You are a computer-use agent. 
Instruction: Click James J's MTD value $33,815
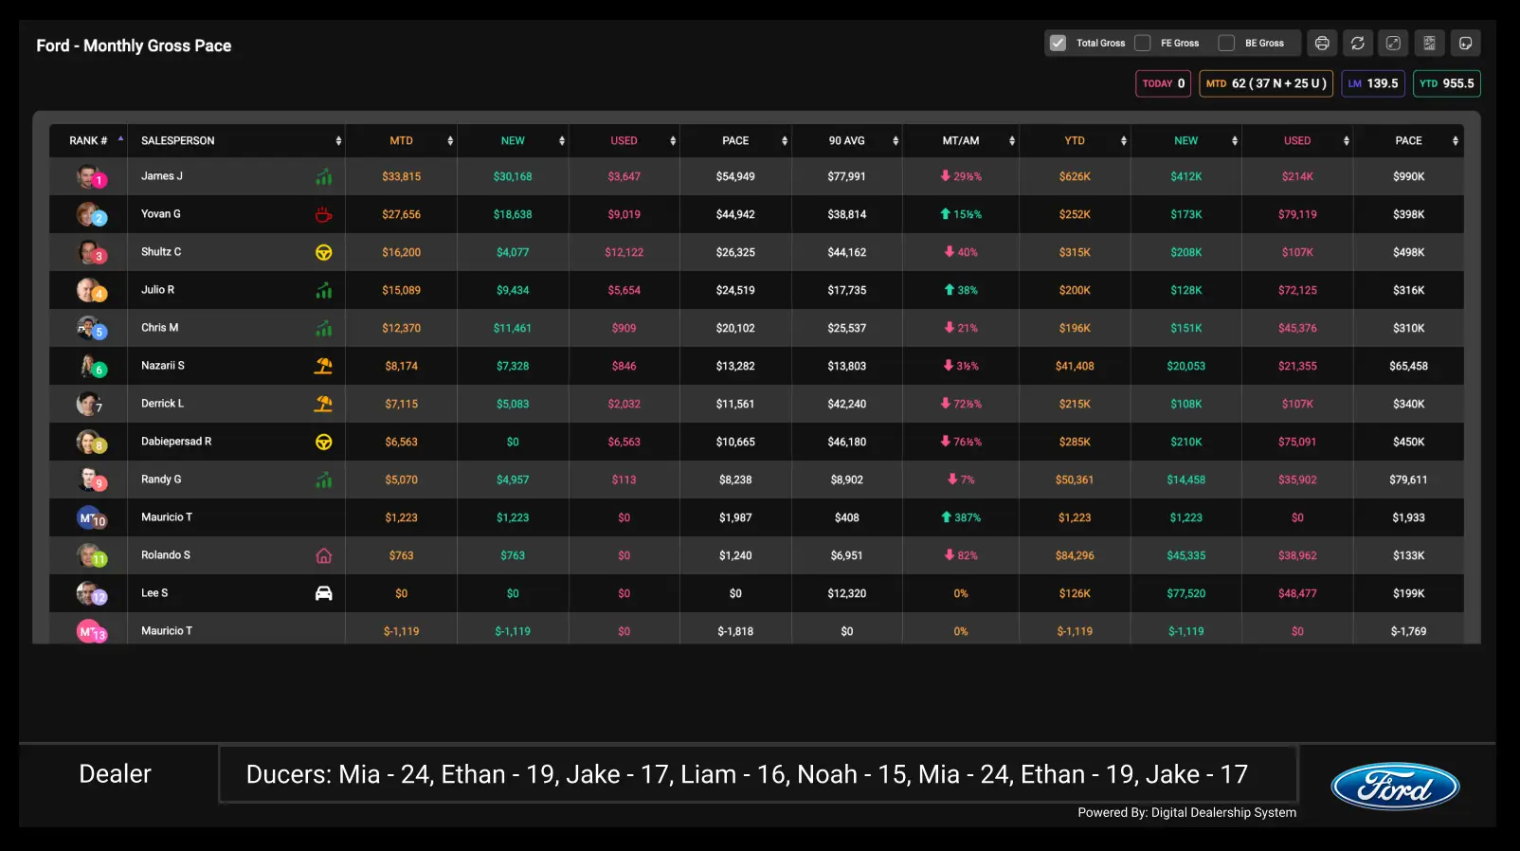coord(402,176)
